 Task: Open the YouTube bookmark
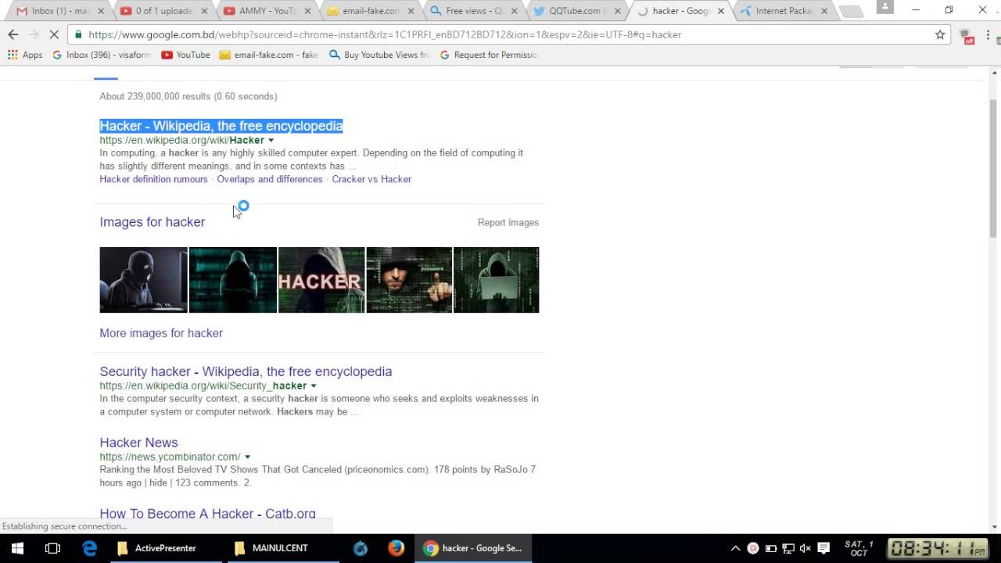(185, 55)
